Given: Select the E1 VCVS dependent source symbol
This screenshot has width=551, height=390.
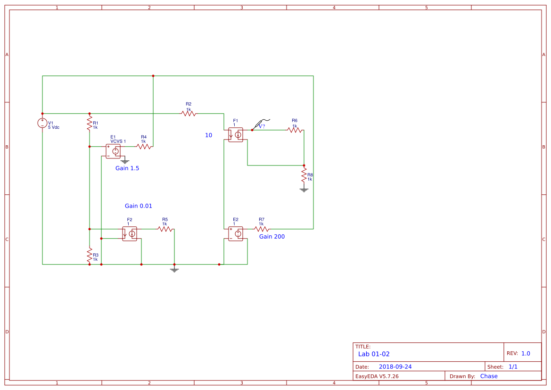Looking at the screenshot, I should (x=113, y=152).
